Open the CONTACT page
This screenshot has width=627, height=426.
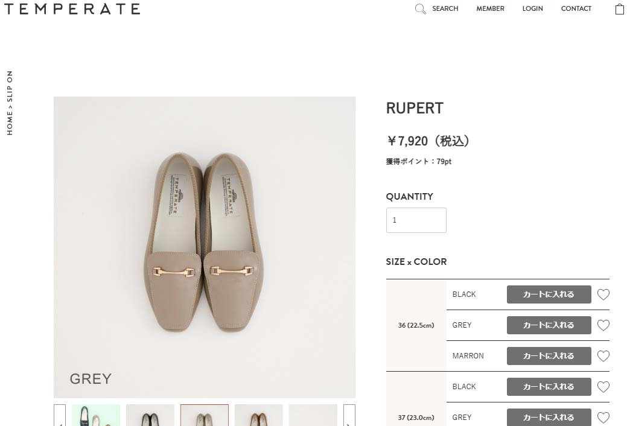click(576, 9)
